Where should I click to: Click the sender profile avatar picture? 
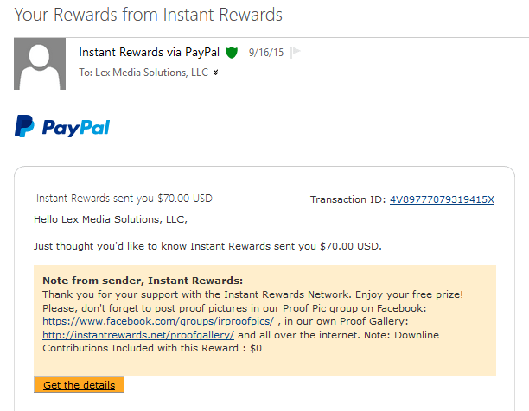40,64
